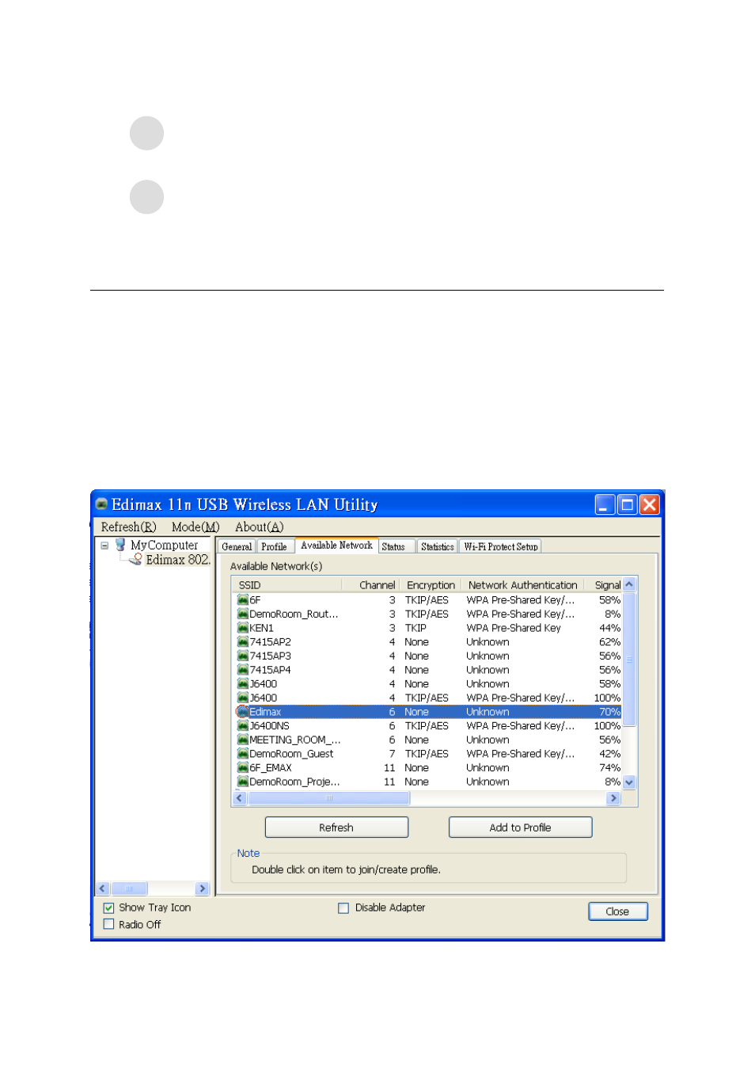
Task: Click icon next to 6F_EMAX network
Action: coord(243,767)
